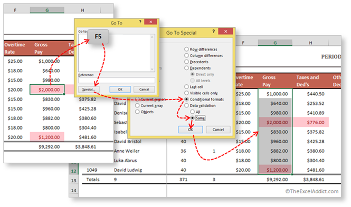Select row 14 header
Viewport: 351px width, 207px height.
tap(73, 191)
